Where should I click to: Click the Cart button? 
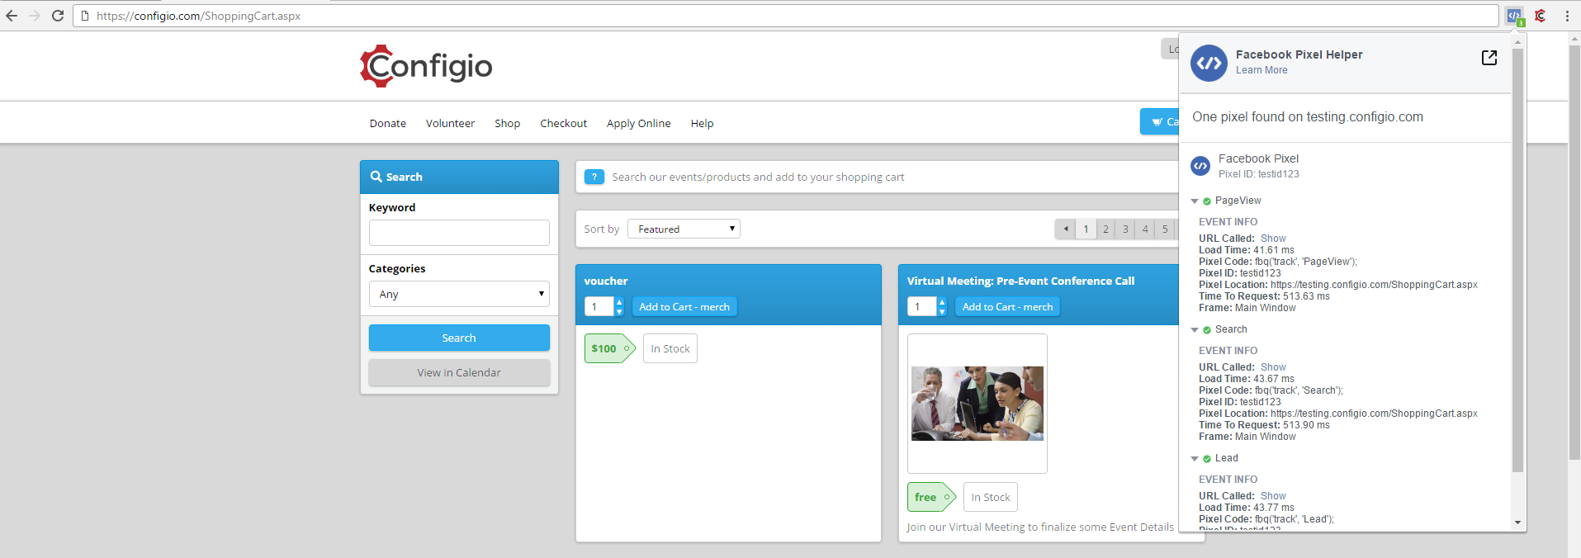pos(1159,121)
